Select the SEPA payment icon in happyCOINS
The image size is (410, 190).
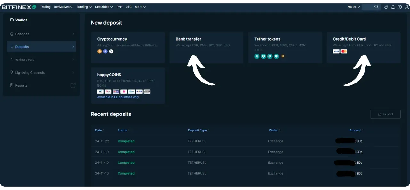pos(139,91)
